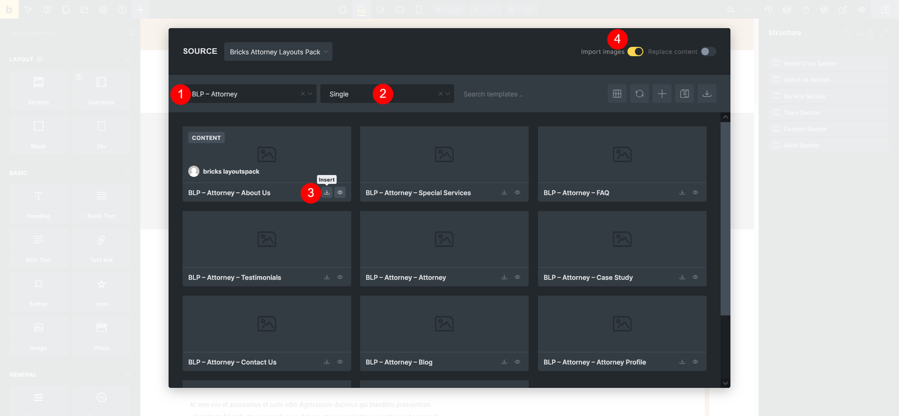The height and width of the screenshot is (416, 899).
Task: Insert the BLP – Attorney – FAQ template
Action: (682, 193)
